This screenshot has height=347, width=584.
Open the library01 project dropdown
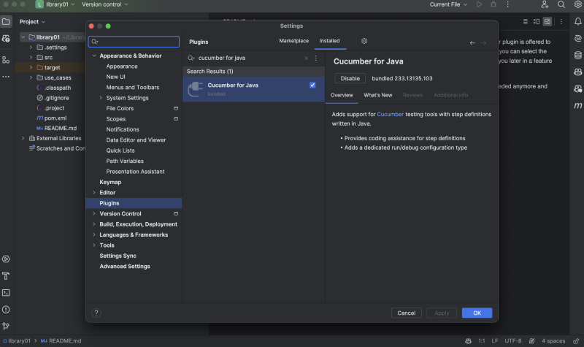55,4
